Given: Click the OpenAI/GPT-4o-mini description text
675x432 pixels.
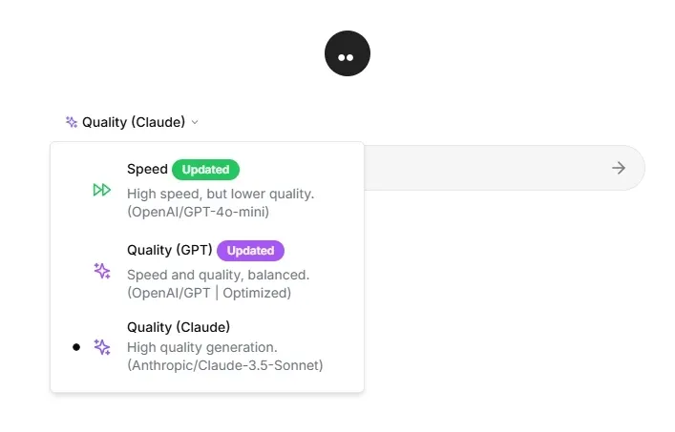Looking at the screenshot, I should (x=199, y=212).
